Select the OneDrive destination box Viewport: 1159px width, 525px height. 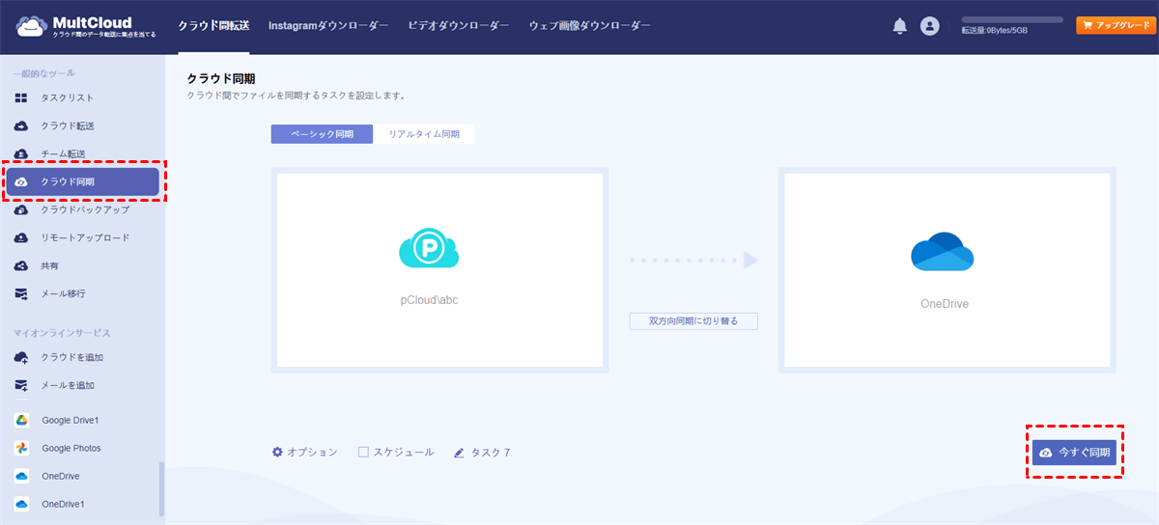947,270
